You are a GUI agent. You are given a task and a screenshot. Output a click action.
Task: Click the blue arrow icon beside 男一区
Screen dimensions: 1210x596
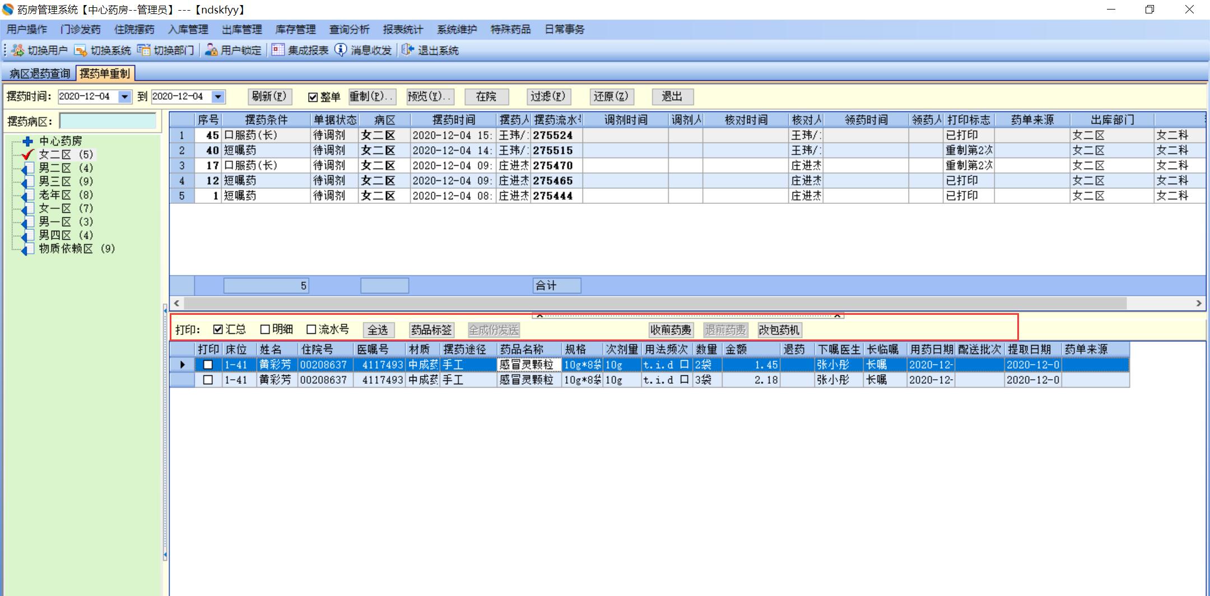click(27, 222)
